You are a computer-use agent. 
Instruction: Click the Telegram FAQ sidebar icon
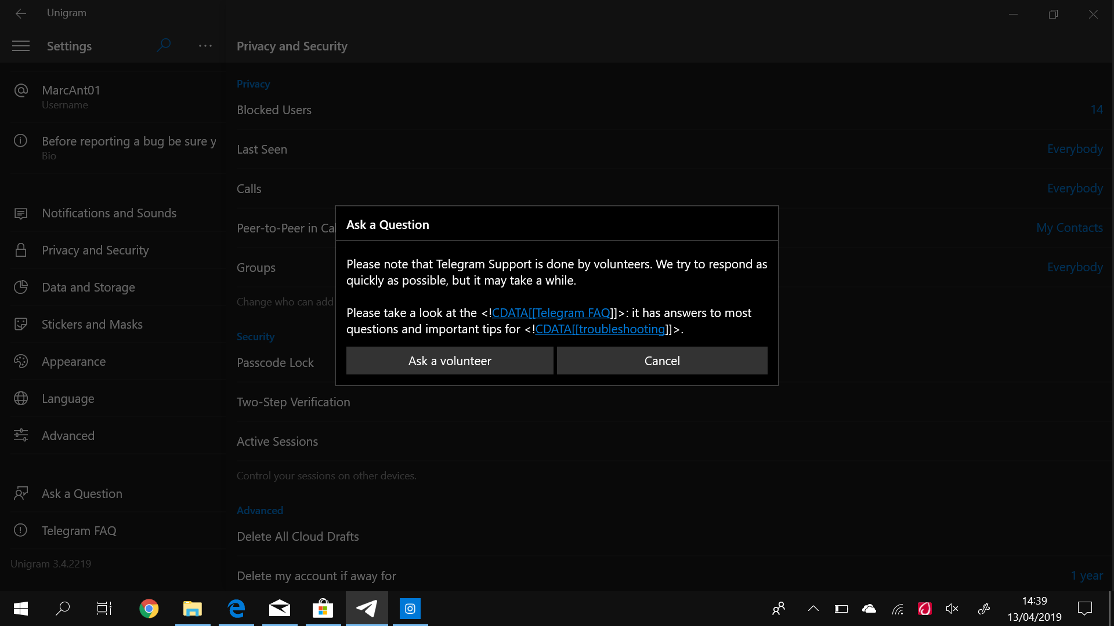[x=21, y=530]
